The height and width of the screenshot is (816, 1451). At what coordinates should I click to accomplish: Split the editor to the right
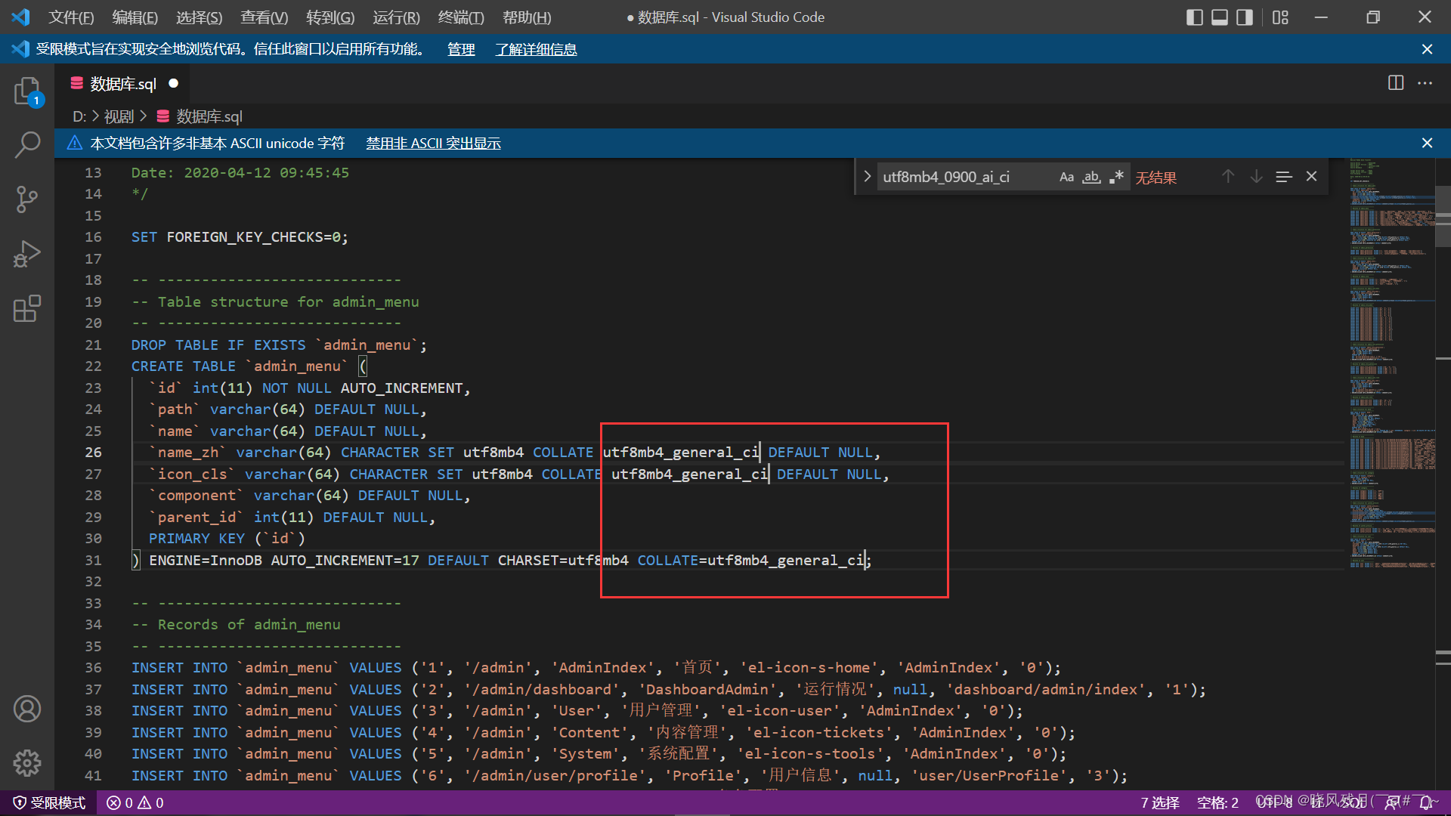tap(1396, 83)
